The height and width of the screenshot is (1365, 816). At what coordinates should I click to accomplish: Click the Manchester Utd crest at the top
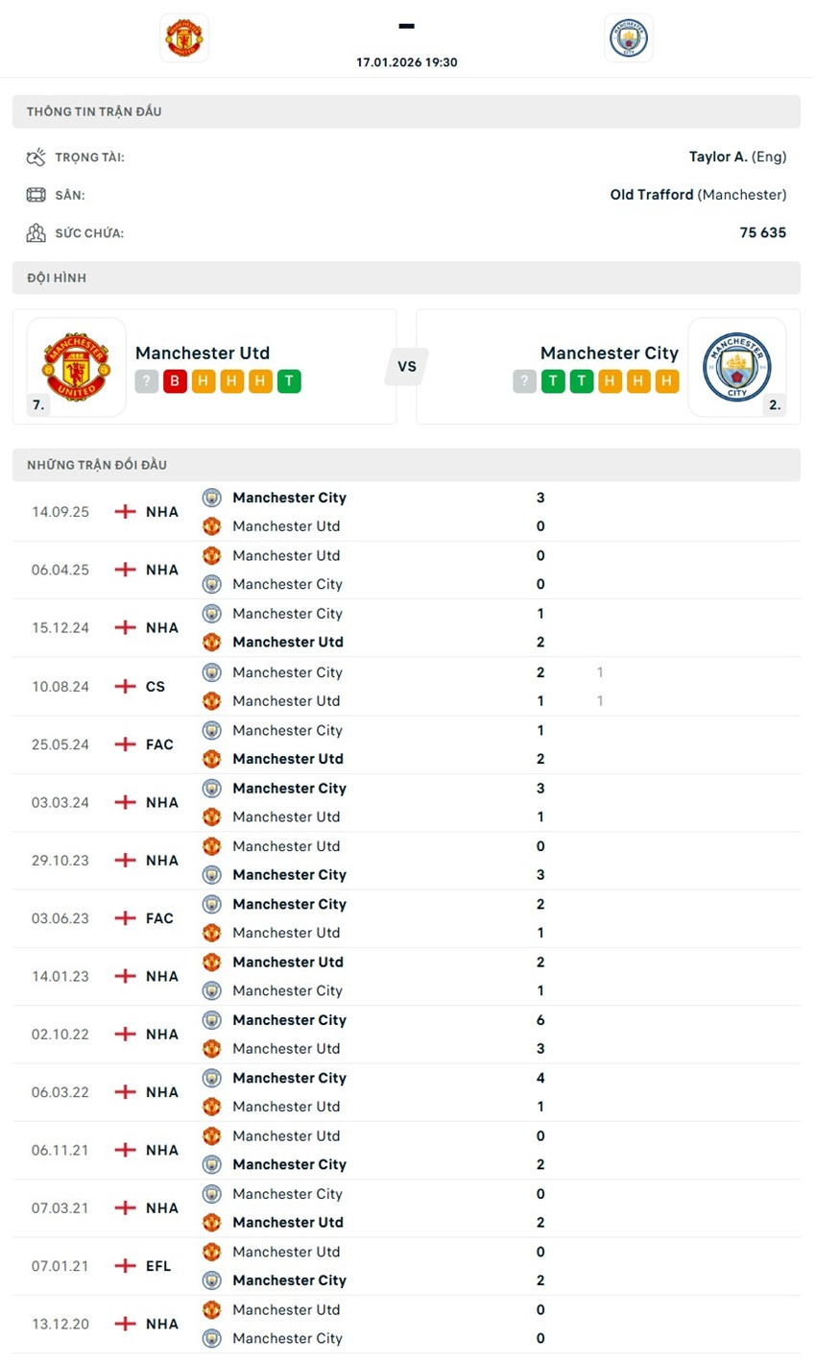point(183,37)
